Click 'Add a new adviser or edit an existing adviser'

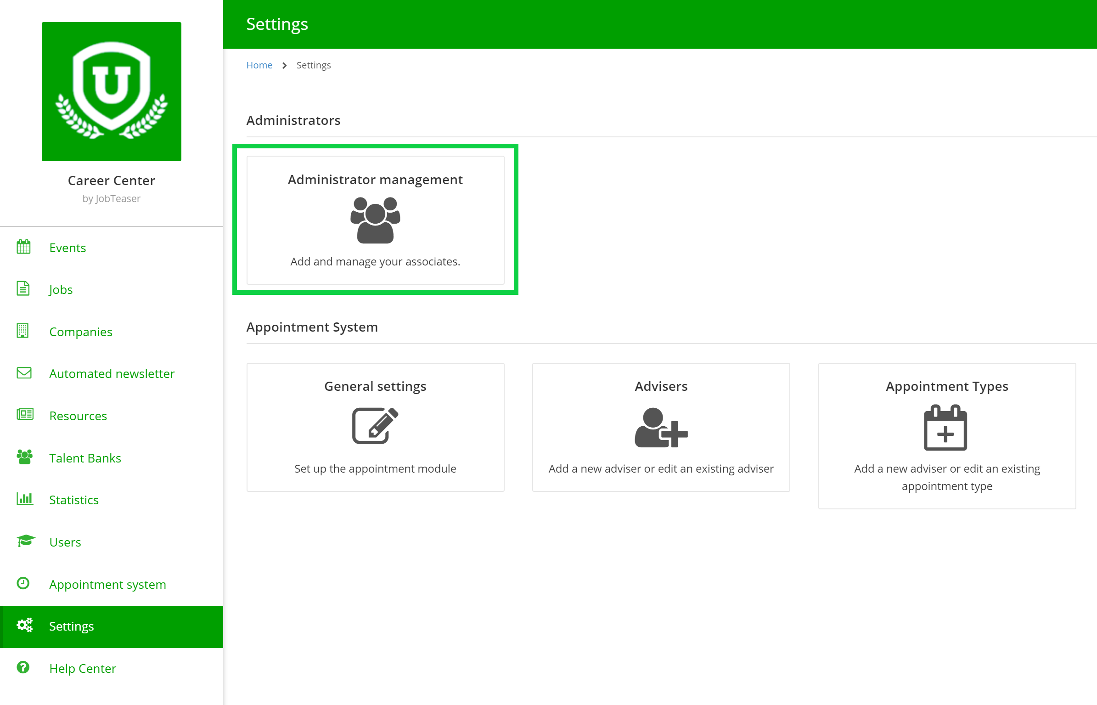pyautogui.click(x=661, y=469)
